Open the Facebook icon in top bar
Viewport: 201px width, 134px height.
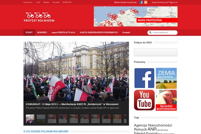pos(141,2)
